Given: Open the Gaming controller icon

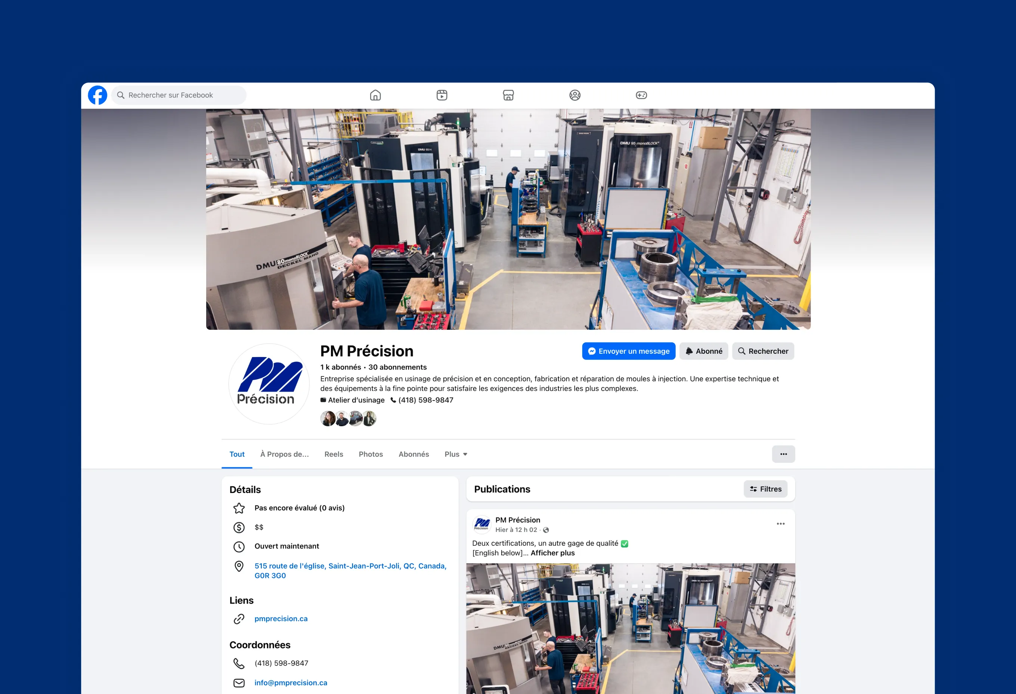Looking at the screenshot, I should tap(641, 95).
